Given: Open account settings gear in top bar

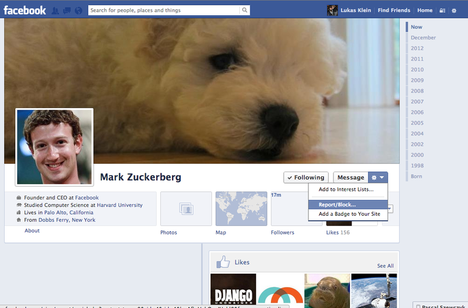Looking at the screenshot, I should coord(454,10).
